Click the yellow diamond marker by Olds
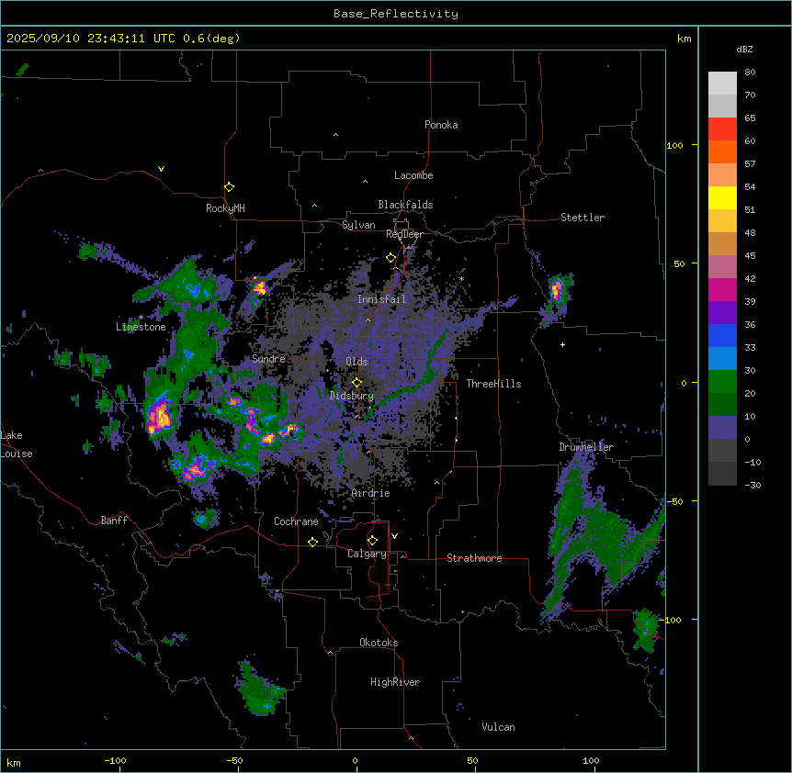The width and height of the screenshot is (792, 773). (x=357, y=383)
